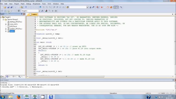
Task: Save all files with the Save All icon
Action: 11,7
